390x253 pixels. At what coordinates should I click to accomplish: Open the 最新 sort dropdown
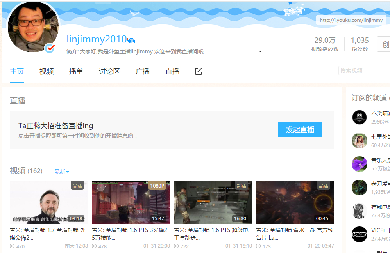tap(62, 172)
